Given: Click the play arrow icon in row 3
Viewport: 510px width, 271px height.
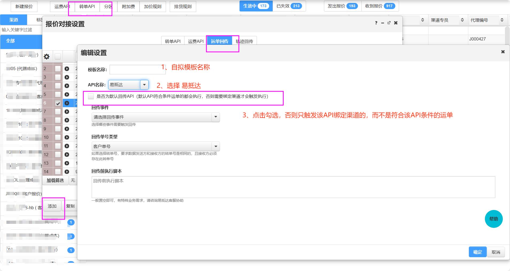Looking at the screenshot, I should point(67,77).
